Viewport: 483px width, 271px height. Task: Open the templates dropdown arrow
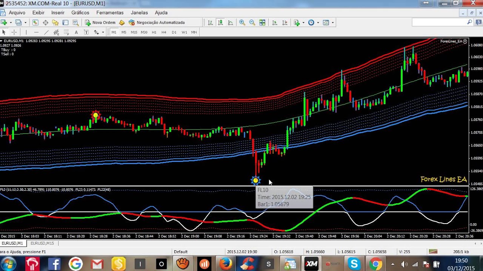[x=332, y=23]
